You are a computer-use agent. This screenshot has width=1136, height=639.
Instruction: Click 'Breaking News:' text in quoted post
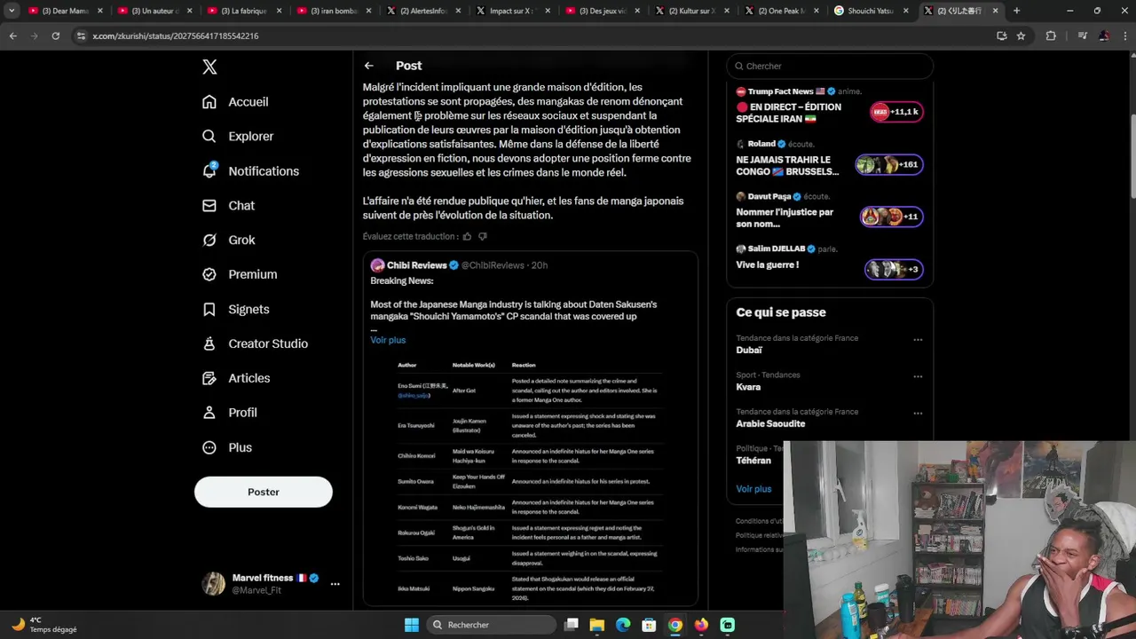(x=401, y=280)
